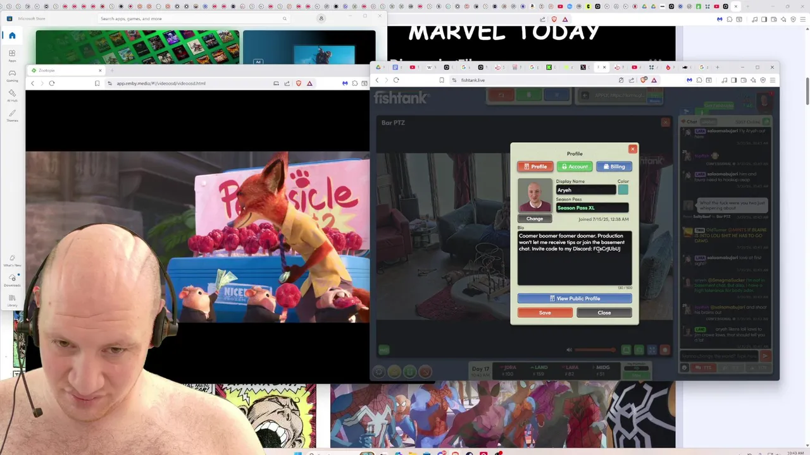Open the Microsoft Store Home icon
810x455 pixels.
[x=12, y=35]
